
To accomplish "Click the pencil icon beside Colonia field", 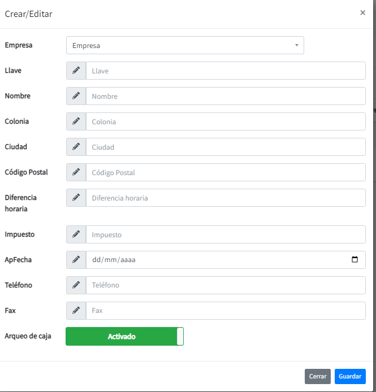I will [x=76, y=121].
